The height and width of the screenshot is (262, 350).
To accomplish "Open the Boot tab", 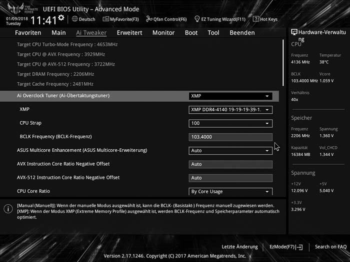I will [x=191, y=33].
